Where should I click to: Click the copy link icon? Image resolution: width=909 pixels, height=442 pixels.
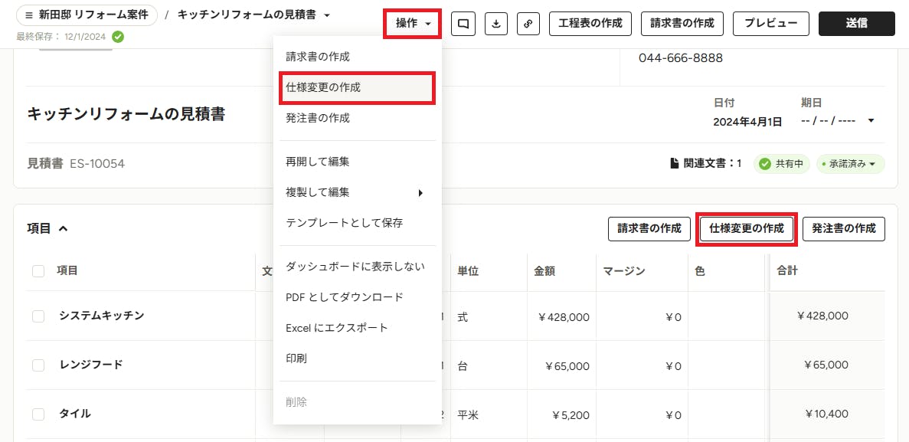528,24
